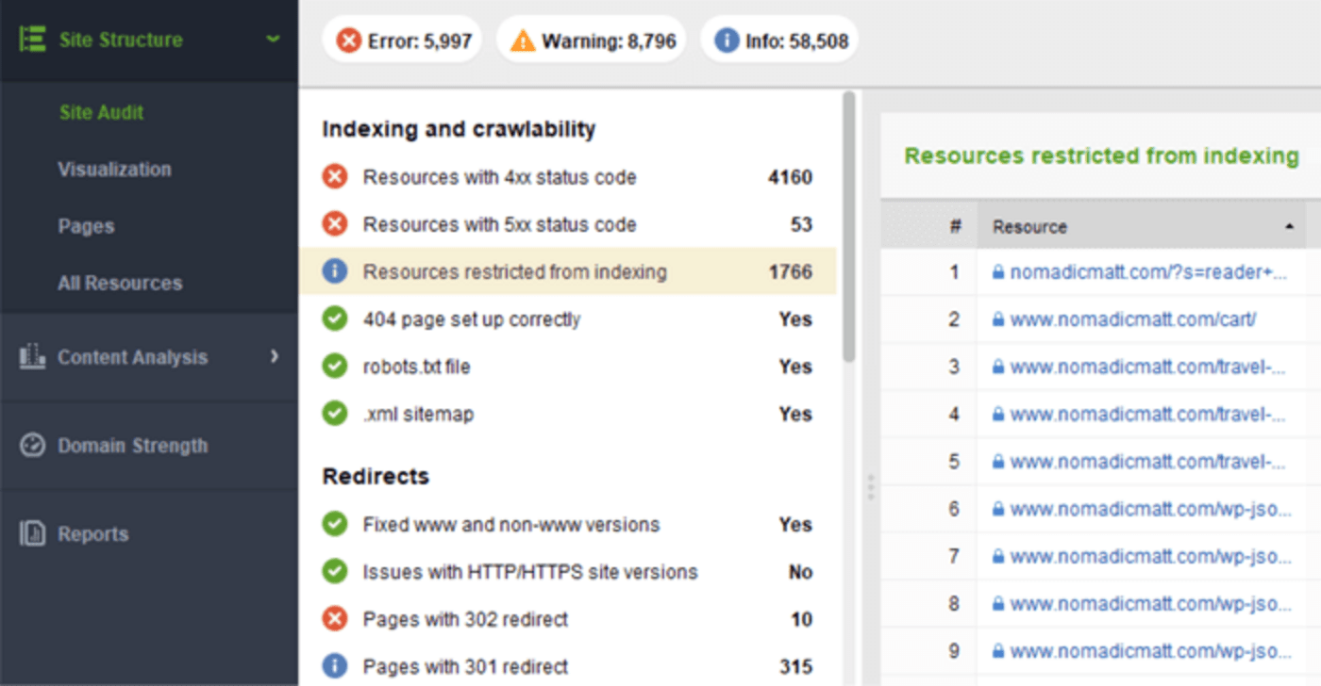Open the Pages section

(x=86, y=226)
